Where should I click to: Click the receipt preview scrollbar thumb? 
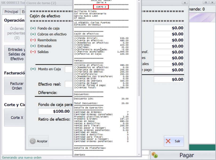point(139,48)
